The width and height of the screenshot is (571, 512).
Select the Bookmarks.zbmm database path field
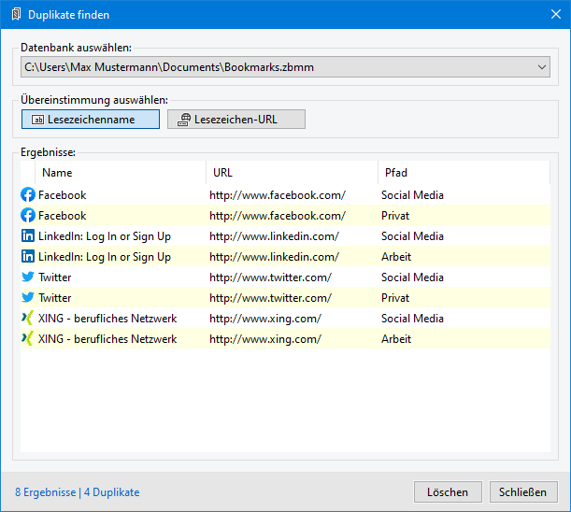point(285,67)
